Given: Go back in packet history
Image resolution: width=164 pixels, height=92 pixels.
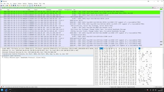Looking at the screenshot, I should (x=20, y=6).
